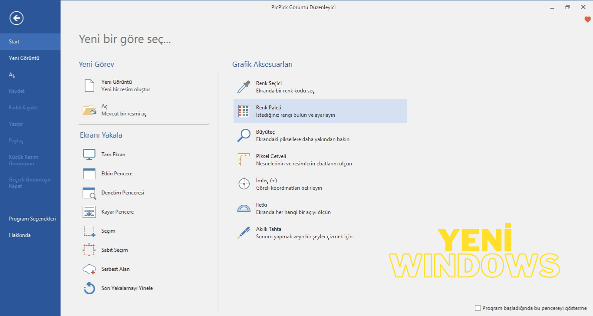Click the Renk Paleti grid icon
The width and height of the screenshot is (593, 316).
[244, 111]
